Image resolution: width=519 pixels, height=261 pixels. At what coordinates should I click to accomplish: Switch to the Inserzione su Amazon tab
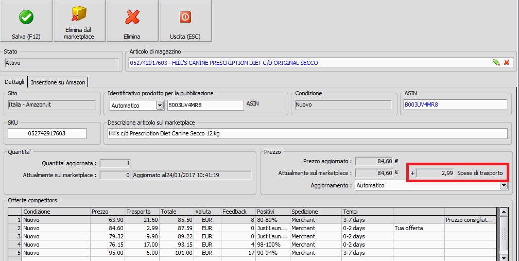[x=58, y=82]
